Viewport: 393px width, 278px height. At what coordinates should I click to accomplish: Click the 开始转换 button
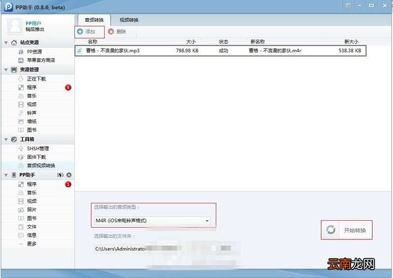347,230
